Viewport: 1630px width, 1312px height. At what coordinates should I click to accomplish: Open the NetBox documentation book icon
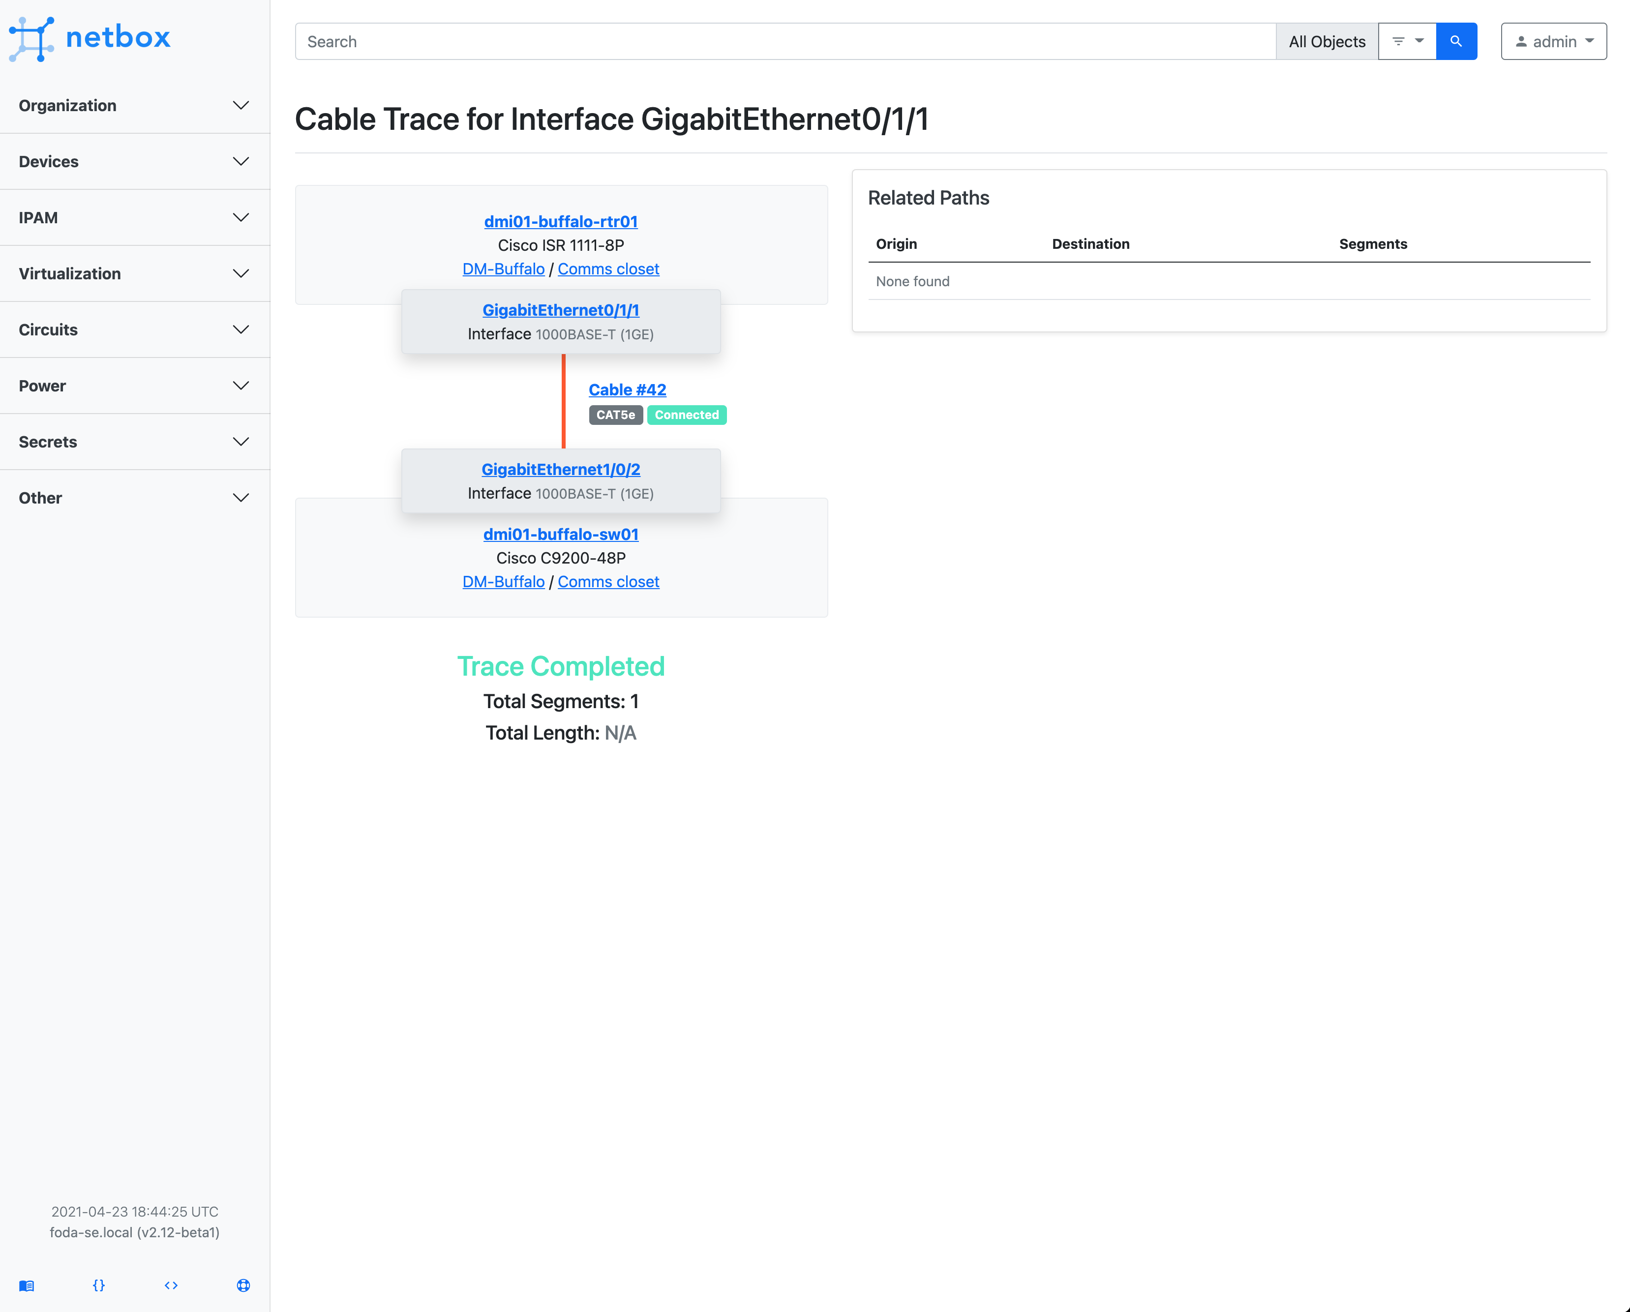[28, 1285]
